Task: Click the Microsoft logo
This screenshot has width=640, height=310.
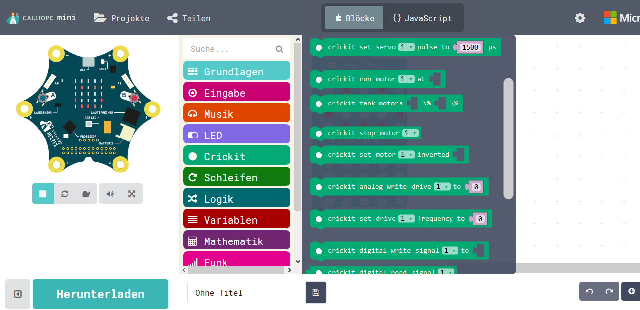Action: pos(622,18)
